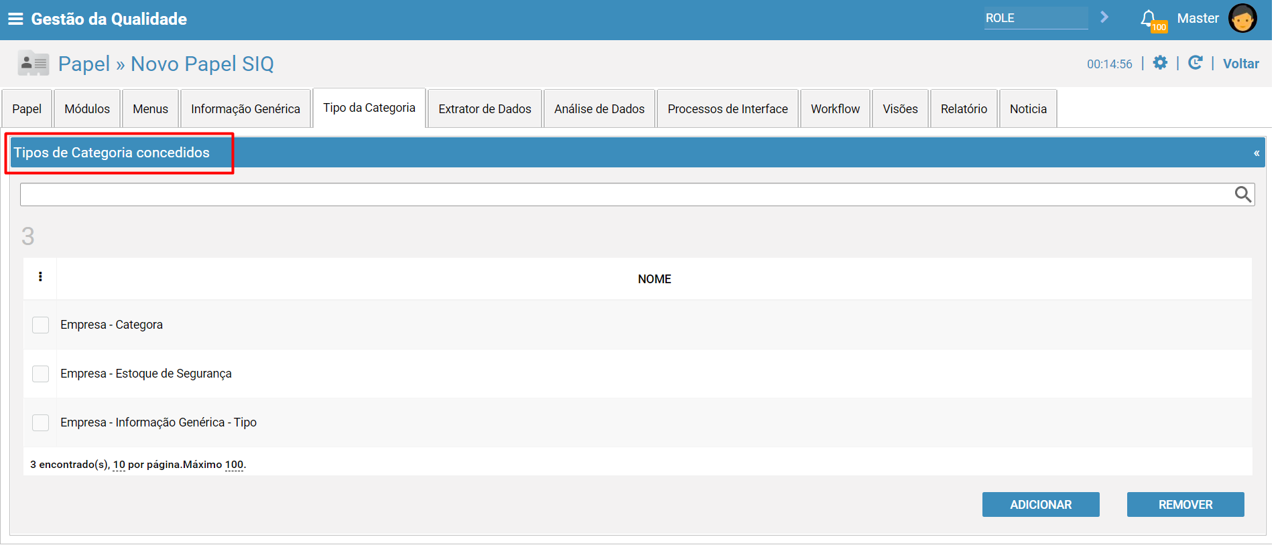The image size is (1286, 547).
Task: Click the session timer 00:14:56
Action: click(x=1109, y=64)
